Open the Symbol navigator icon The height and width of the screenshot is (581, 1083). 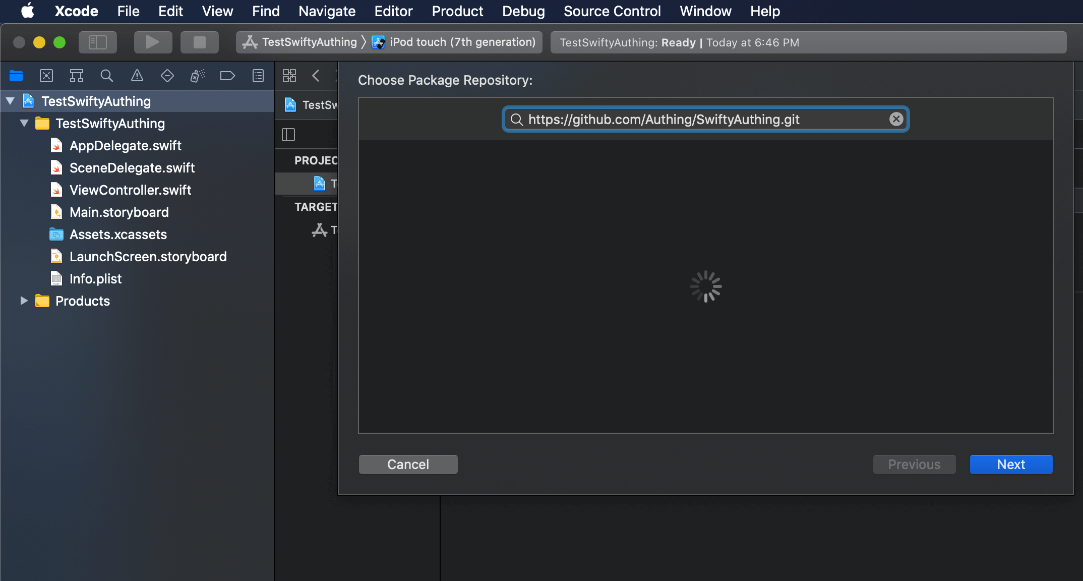coord(77,76)
